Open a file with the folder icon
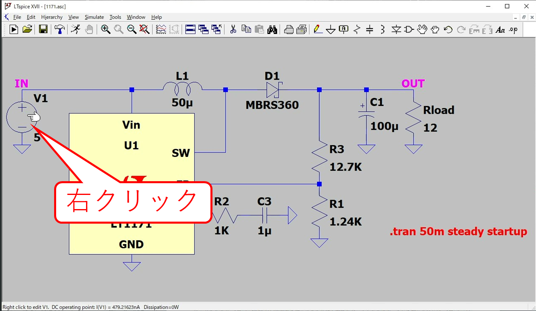536x311 pixels. [27, 29]
